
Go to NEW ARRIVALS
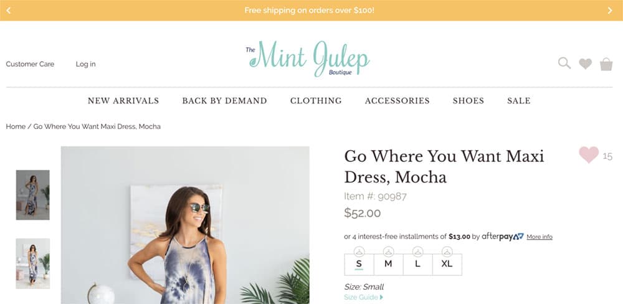coord(123,100)
